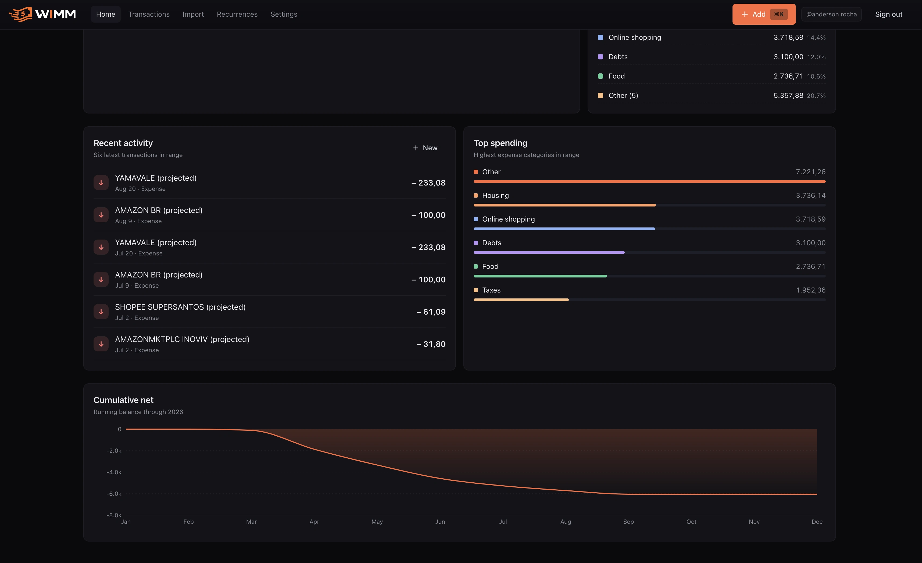Viewport: 922px width, 563px height.
Task: Select Online shopping 14.4% legend row
Action: tap(711, 37)
